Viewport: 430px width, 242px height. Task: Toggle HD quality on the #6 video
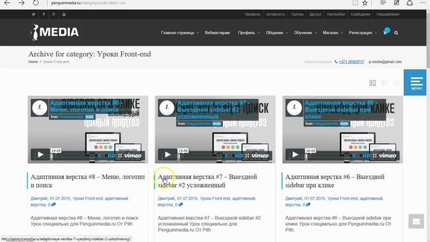[366, 155]
